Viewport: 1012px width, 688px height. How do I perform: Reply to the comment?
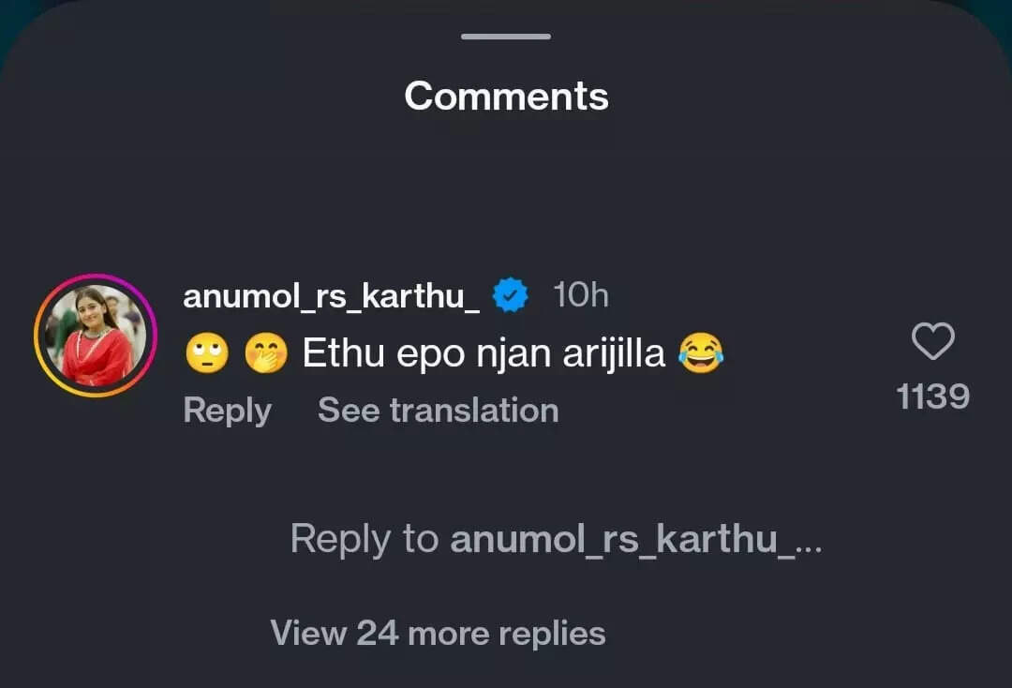(227, 411)
